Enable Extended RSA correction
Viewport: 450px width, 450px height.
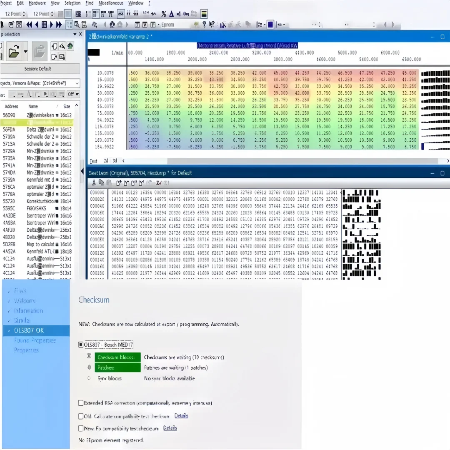point(81,403)
